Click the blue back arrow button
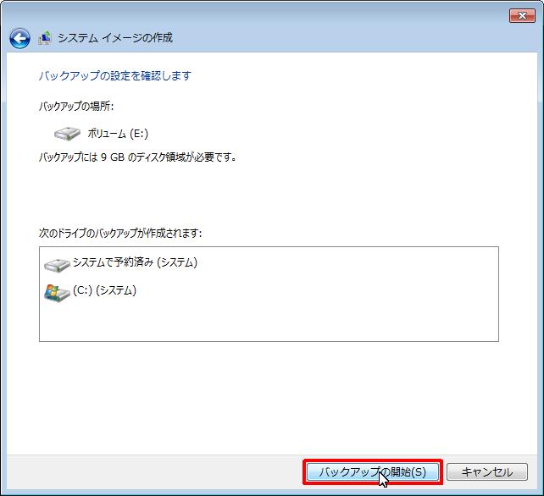Image resolution: width=544 pixels, height=496 pixels. click(x=19, y=38)
